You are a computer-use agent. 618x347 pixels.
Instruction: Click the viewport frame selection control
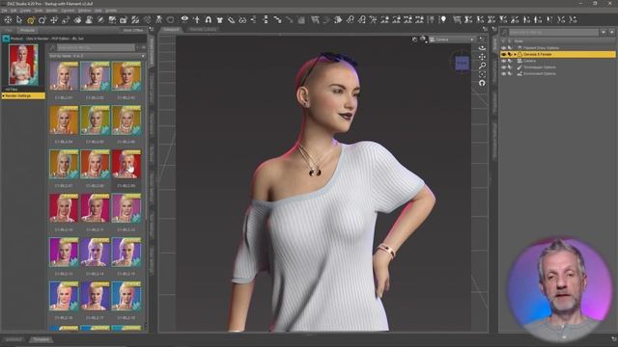tap(482, 74)
